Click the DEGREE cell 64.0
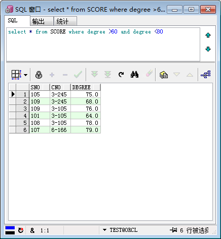 86,116
